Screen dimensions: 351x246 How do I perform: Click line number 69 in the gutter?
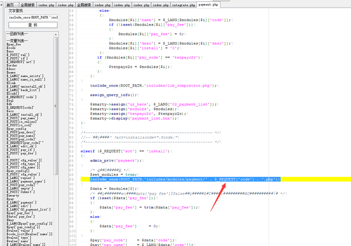(71, 86)
